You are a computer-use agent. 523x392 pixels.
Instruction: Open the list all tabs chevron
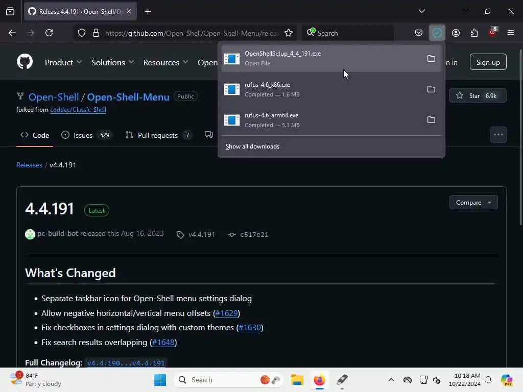coord(421,11)
